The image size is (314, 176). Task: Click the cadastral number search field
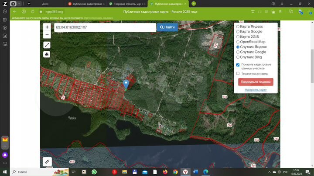click(x=105, y=27)
